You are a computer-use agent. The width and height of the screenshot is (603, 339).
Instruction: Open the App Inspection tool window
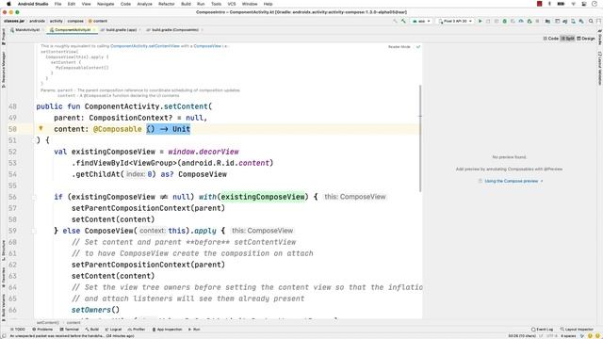click(168, 330)
